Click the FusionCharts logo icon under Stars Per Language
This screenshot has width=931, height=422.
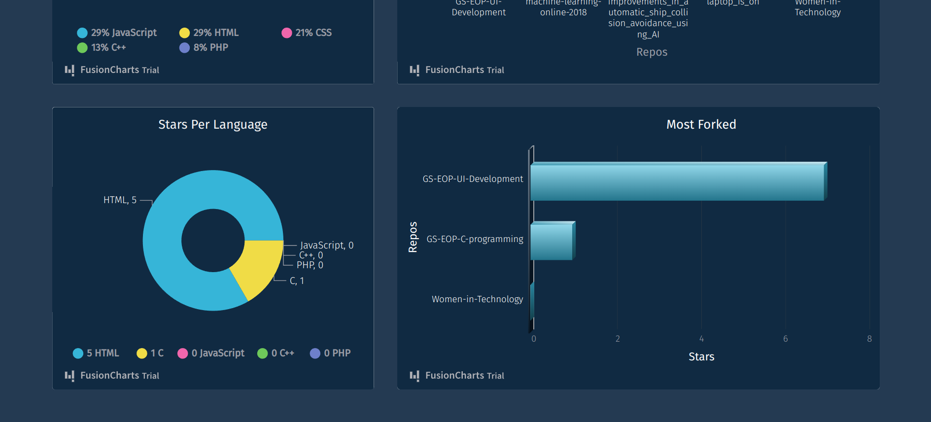pos(69,376)
